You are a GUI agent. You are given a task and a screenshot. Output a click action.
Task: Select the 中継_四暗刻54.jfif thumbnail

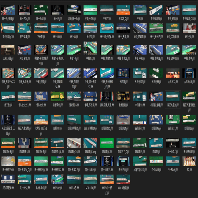pos(57,73)
